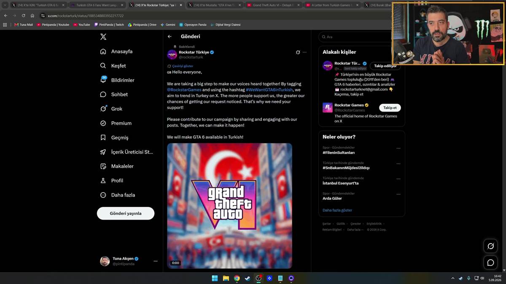Open Steam from the taskbar
Image resolution: width=506 pixels, height=284 pixels.
[x=248, y=278]
